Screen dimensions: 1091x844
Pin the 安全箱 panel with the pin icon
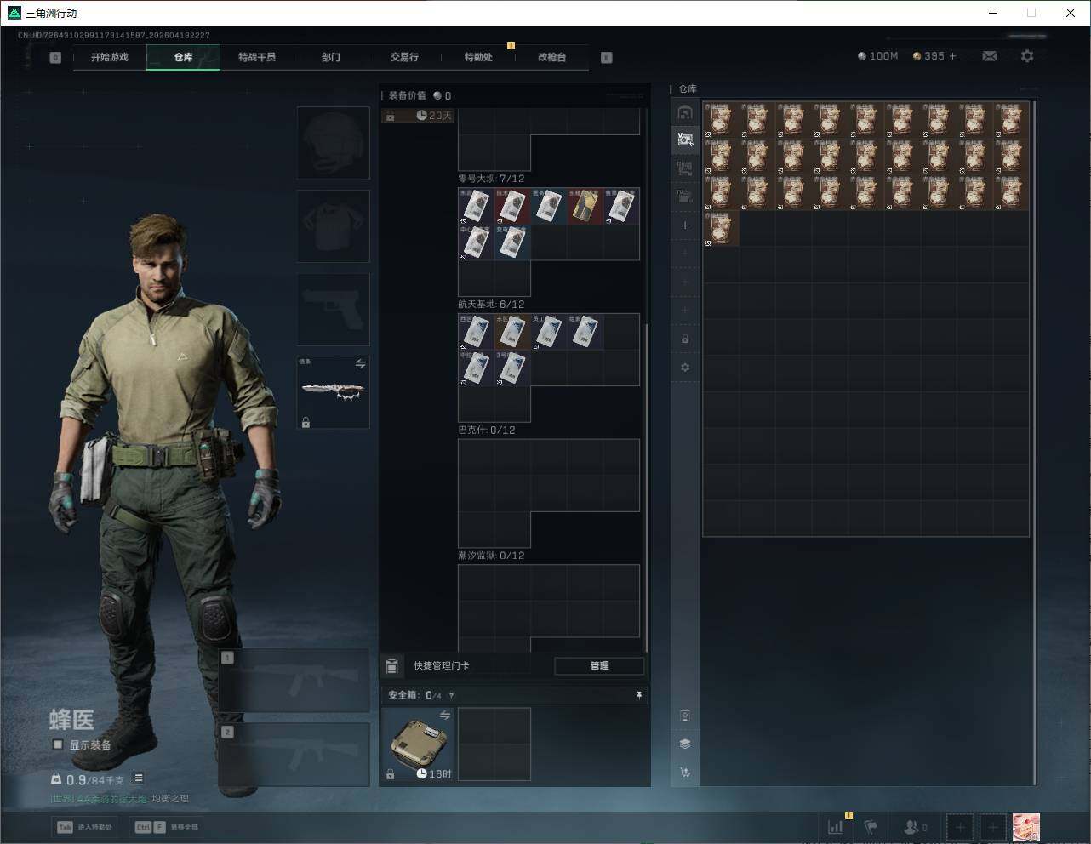638,695
